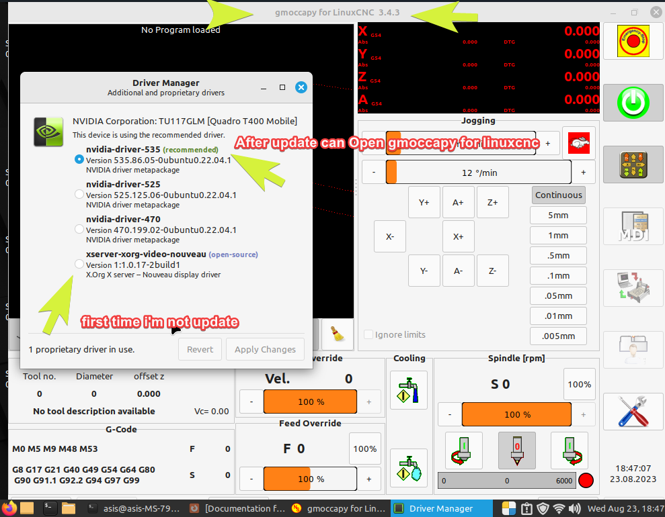Select nvidia-driver-535 recommended radio button
Image resolution: width=665 pixels, height=517 pixels.
coord(79,159)
